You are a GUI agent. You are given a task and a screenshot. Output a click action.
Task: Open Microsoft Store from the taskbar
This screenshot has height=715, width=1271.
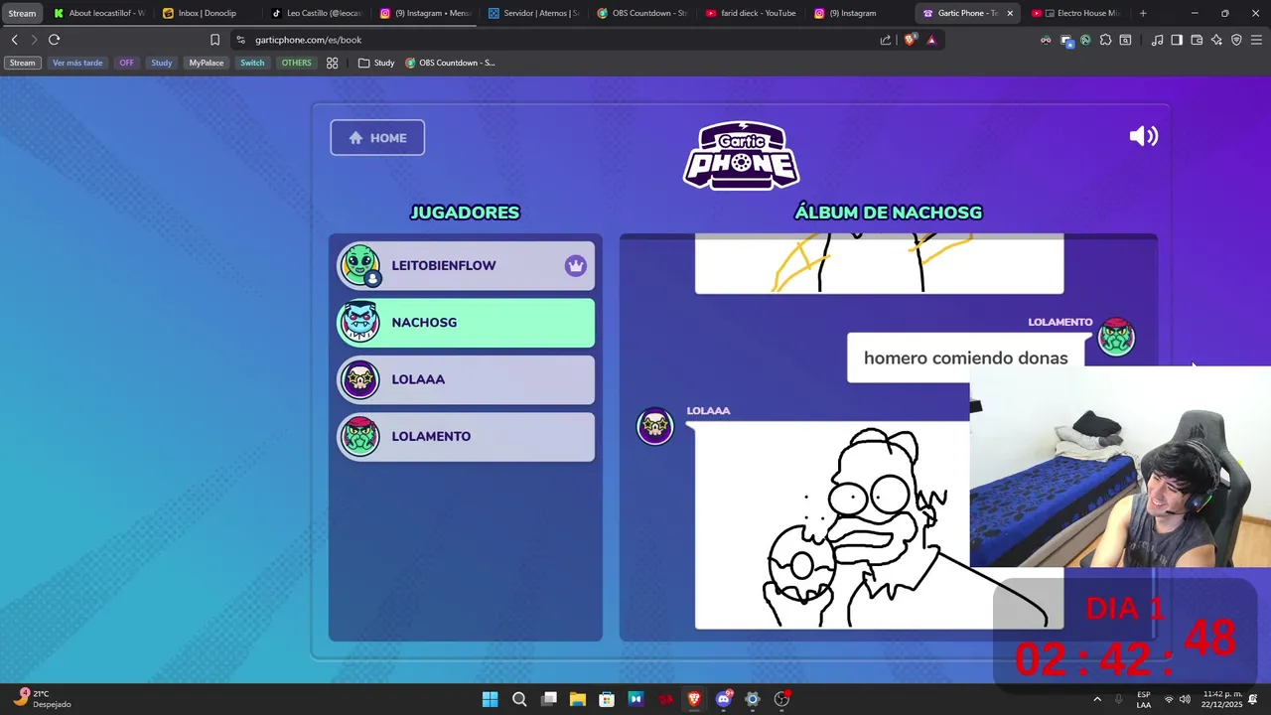coord(607,699)
